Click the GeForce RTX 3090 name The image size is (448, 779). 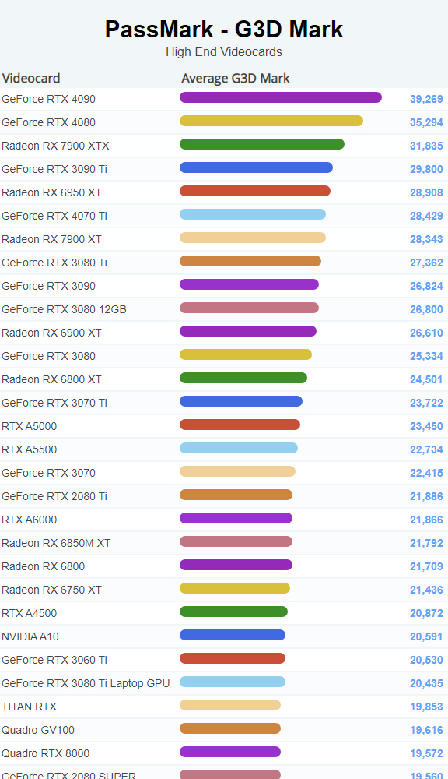click(49, 286)
